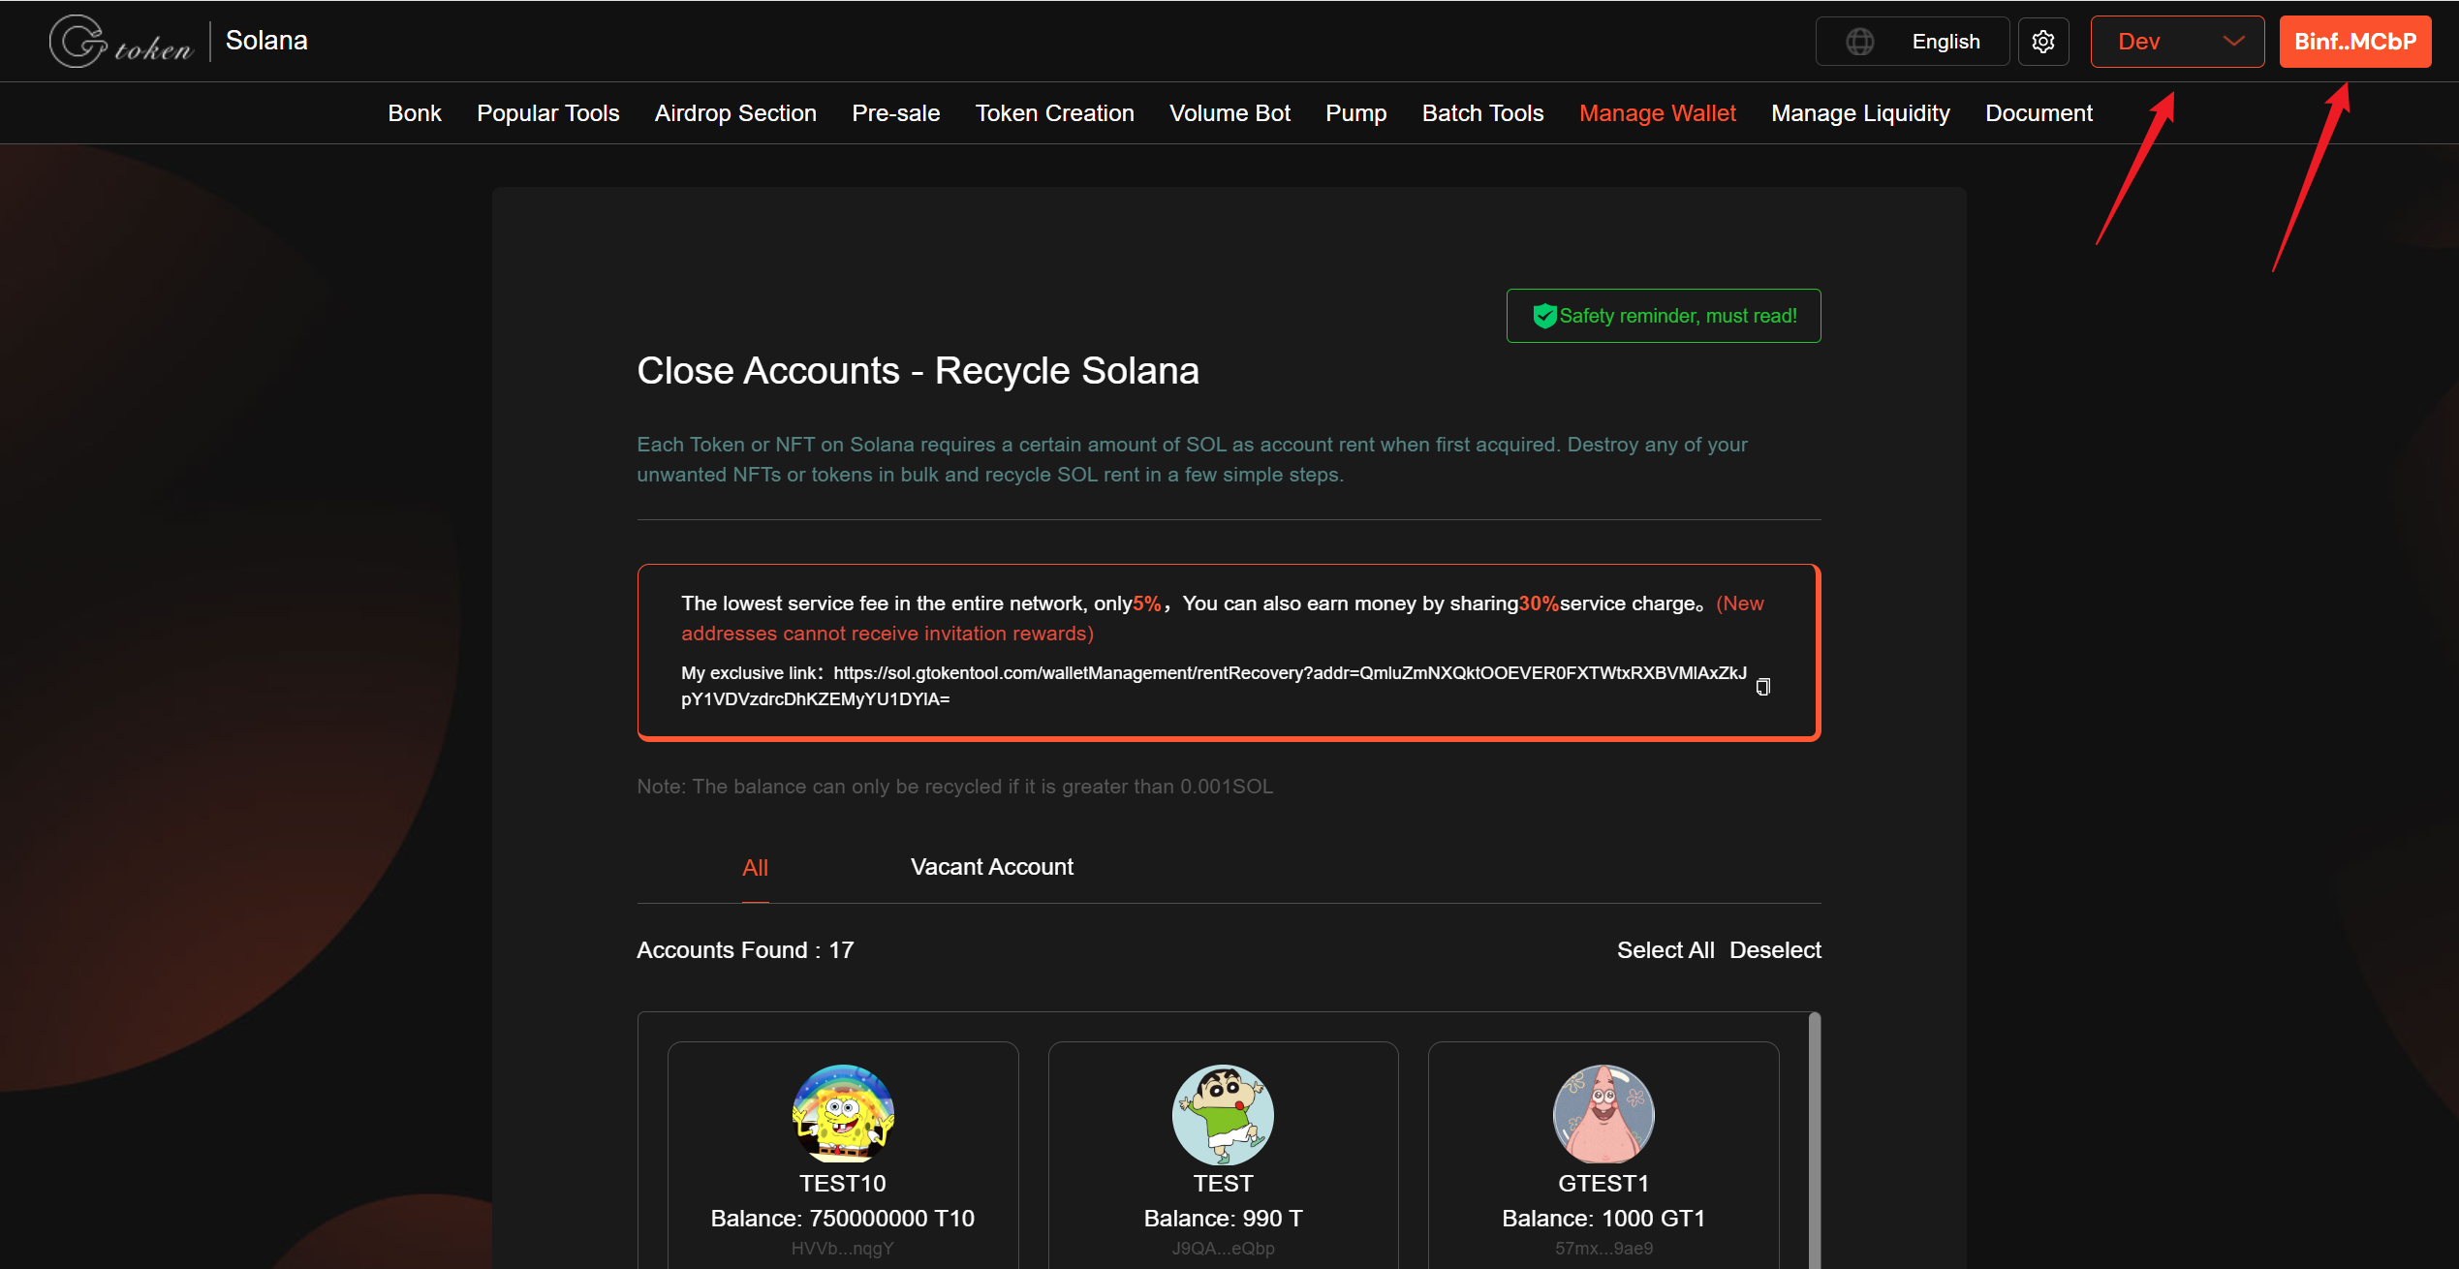
Task: Click Deselect accounts link
Action: click(1775, 950)
